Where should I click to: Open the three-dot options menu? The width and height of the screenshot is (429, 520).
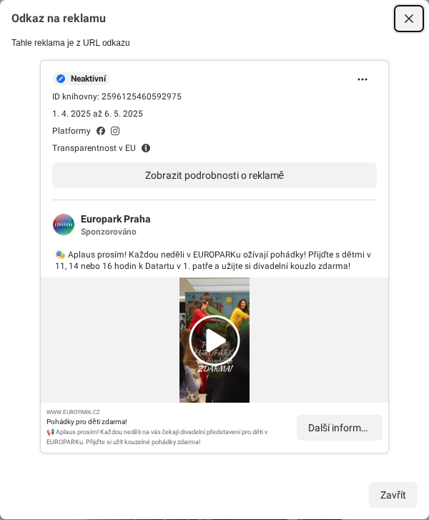[x=363, y=79]
